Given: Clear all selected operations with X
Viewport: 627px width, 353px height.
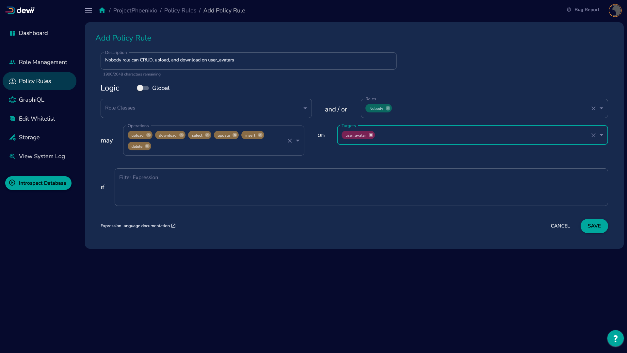Looking at the screenshot, I should pyautogui.click(x=290, y=141).
